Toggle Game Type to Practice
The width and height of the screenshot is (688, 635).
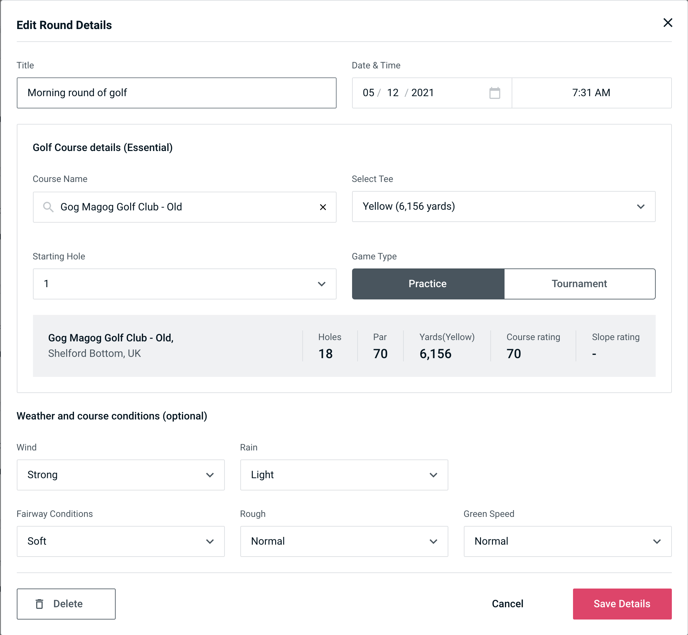coord(427,284)
